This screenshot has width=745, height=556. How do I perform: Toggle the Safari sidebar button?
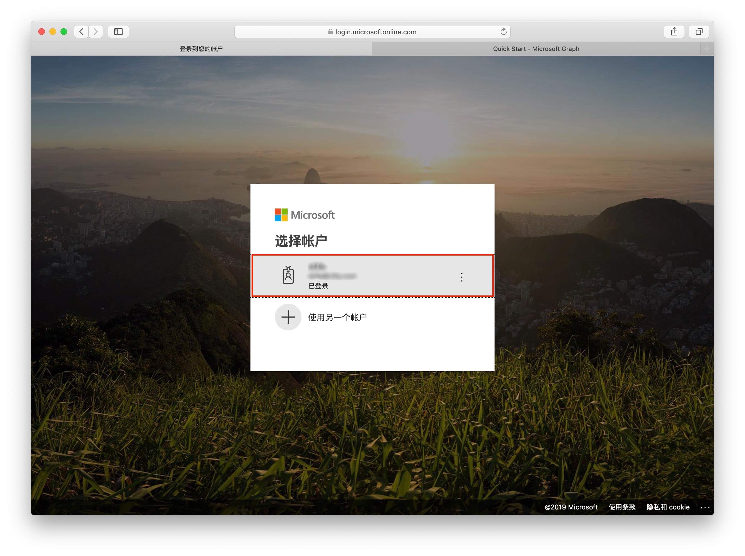pyautogui.click(x=118, y=32)
